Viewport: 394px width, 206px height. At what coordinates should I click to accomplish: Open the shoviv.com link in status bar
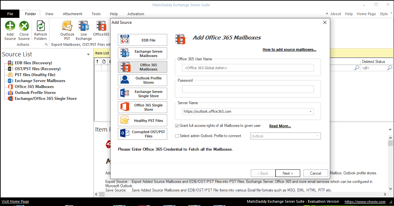[x=365, y=202]
